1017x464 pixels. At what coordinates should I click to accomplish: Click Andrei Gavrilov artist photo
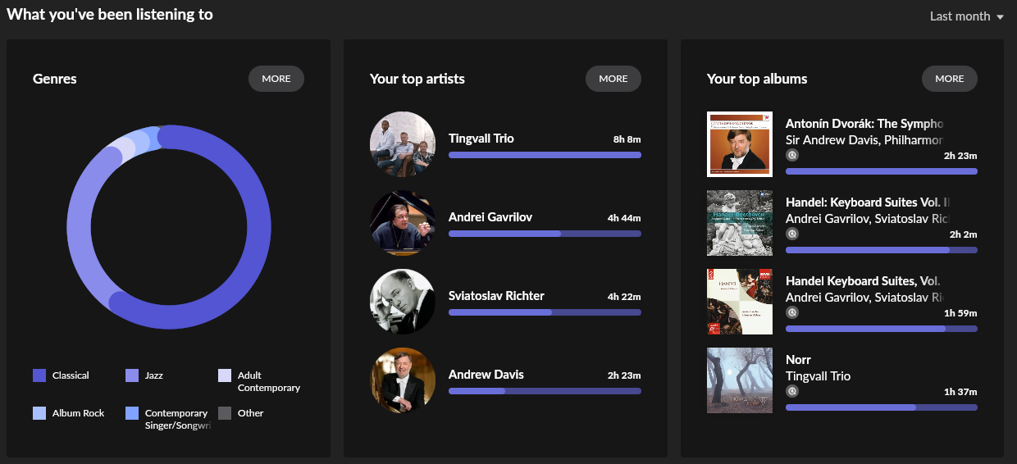[403, 223]
